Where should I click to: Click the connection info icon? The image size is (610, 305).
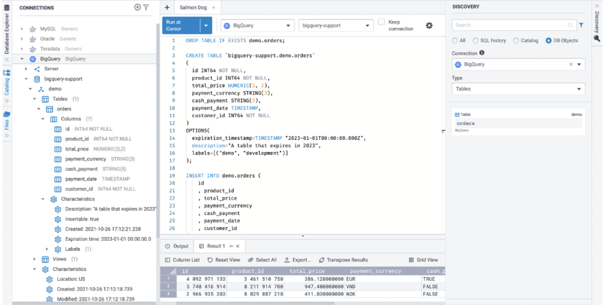[482, 53]
